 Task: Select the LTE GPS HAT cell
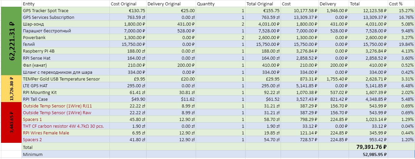66,86
